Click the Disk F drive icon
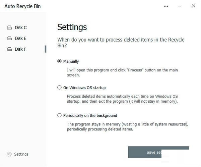Screen dimensions: 201x167 (x=9, y=49)
